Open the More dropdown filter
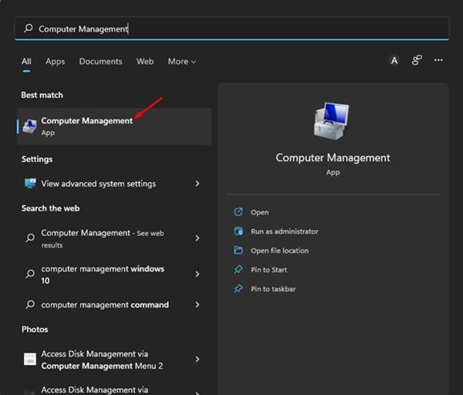 pos(182,62)
